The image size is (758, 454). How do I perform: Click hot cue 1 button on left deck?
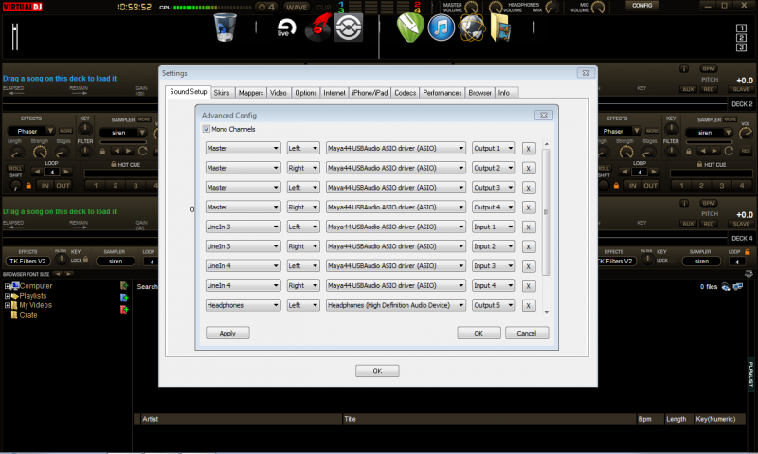96,185
